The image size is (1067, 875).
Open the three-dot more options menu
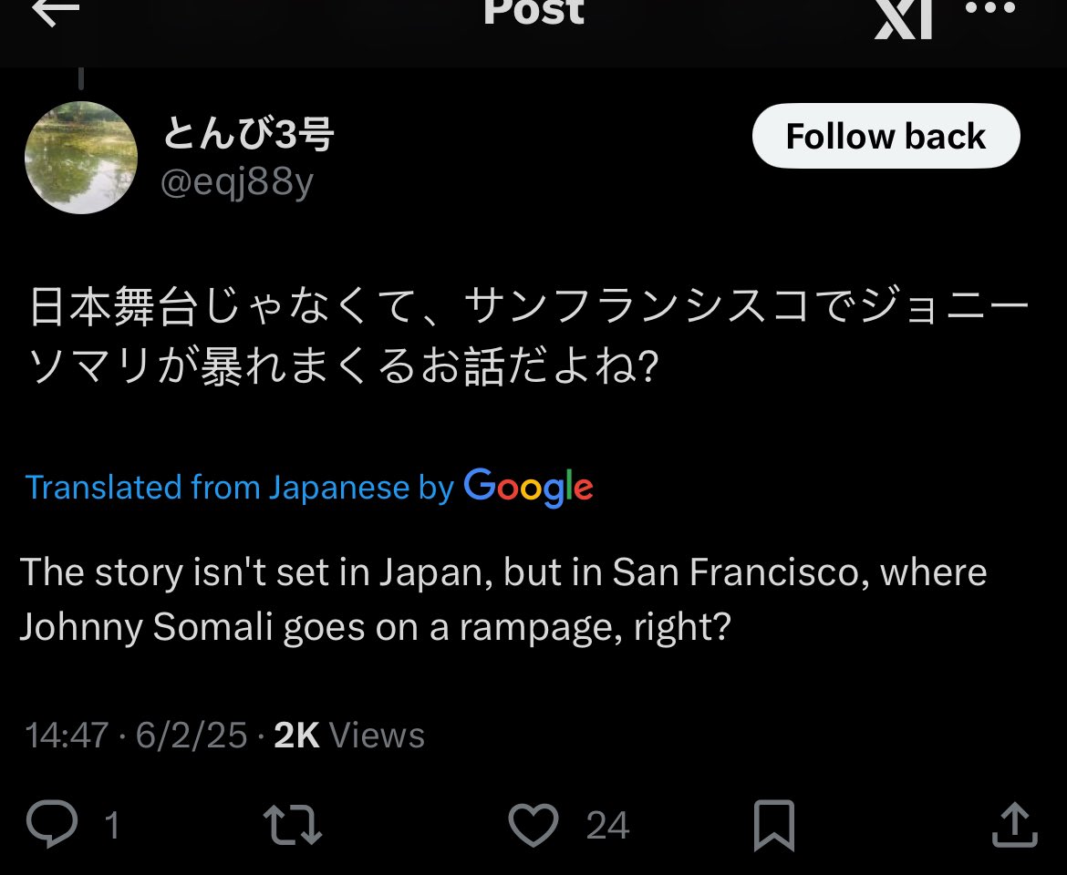pos(990,8)
